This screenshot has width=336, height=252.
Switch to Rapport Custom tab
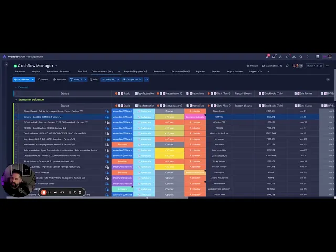[235, 71]
